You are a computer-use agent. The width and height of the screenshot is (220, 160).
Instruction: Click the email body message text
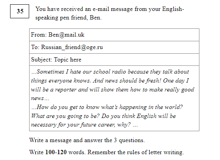(x=114, y=98)
